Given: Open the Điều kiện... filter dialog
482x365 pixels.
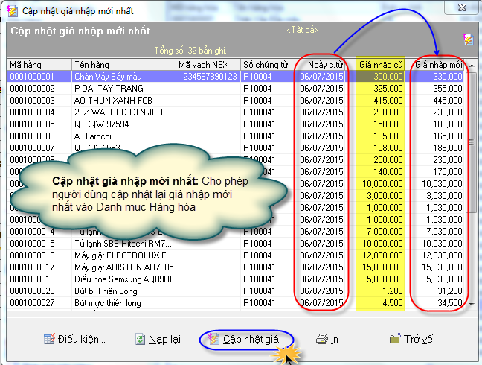Looking at the screenshot, I should pyautogui.click(x=74, y=339).
